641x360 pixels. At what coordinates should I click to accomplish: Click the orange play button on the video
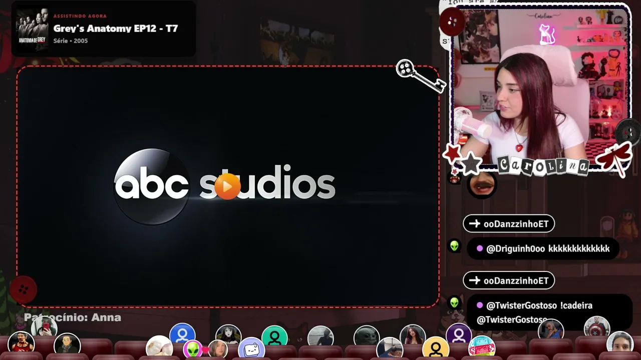[x=227, y=186]
